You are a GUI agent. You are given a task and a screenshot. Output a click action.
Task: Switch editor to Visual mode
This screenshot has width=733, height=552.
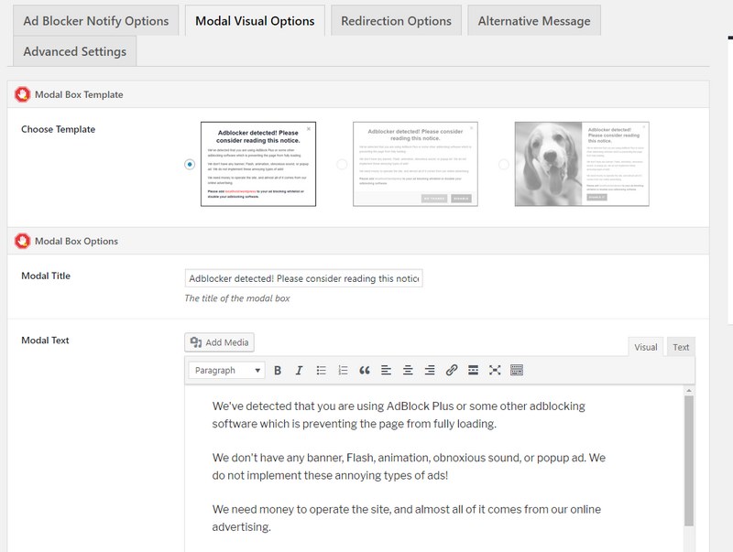(x=646, y=347)
